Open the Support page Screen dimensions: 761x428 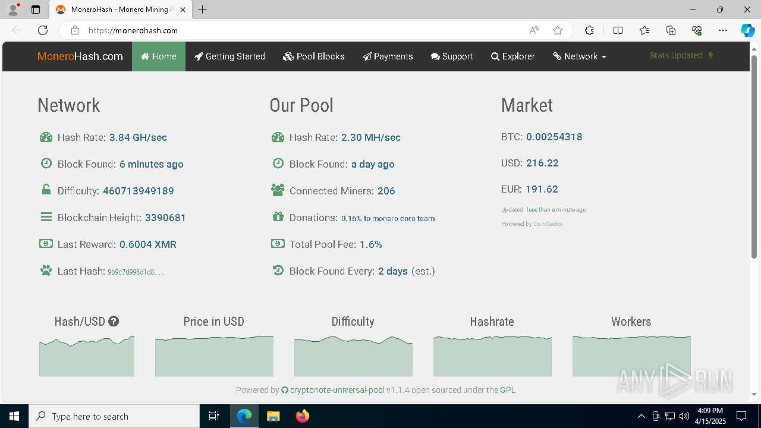pos(452,56)
